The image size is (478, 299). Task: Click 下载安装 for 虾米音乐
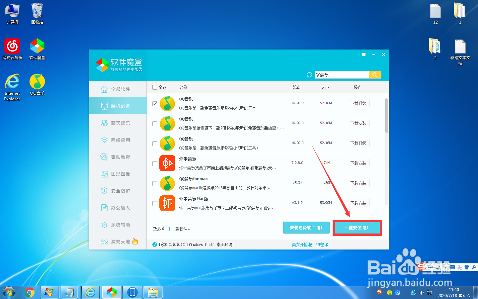358,163
